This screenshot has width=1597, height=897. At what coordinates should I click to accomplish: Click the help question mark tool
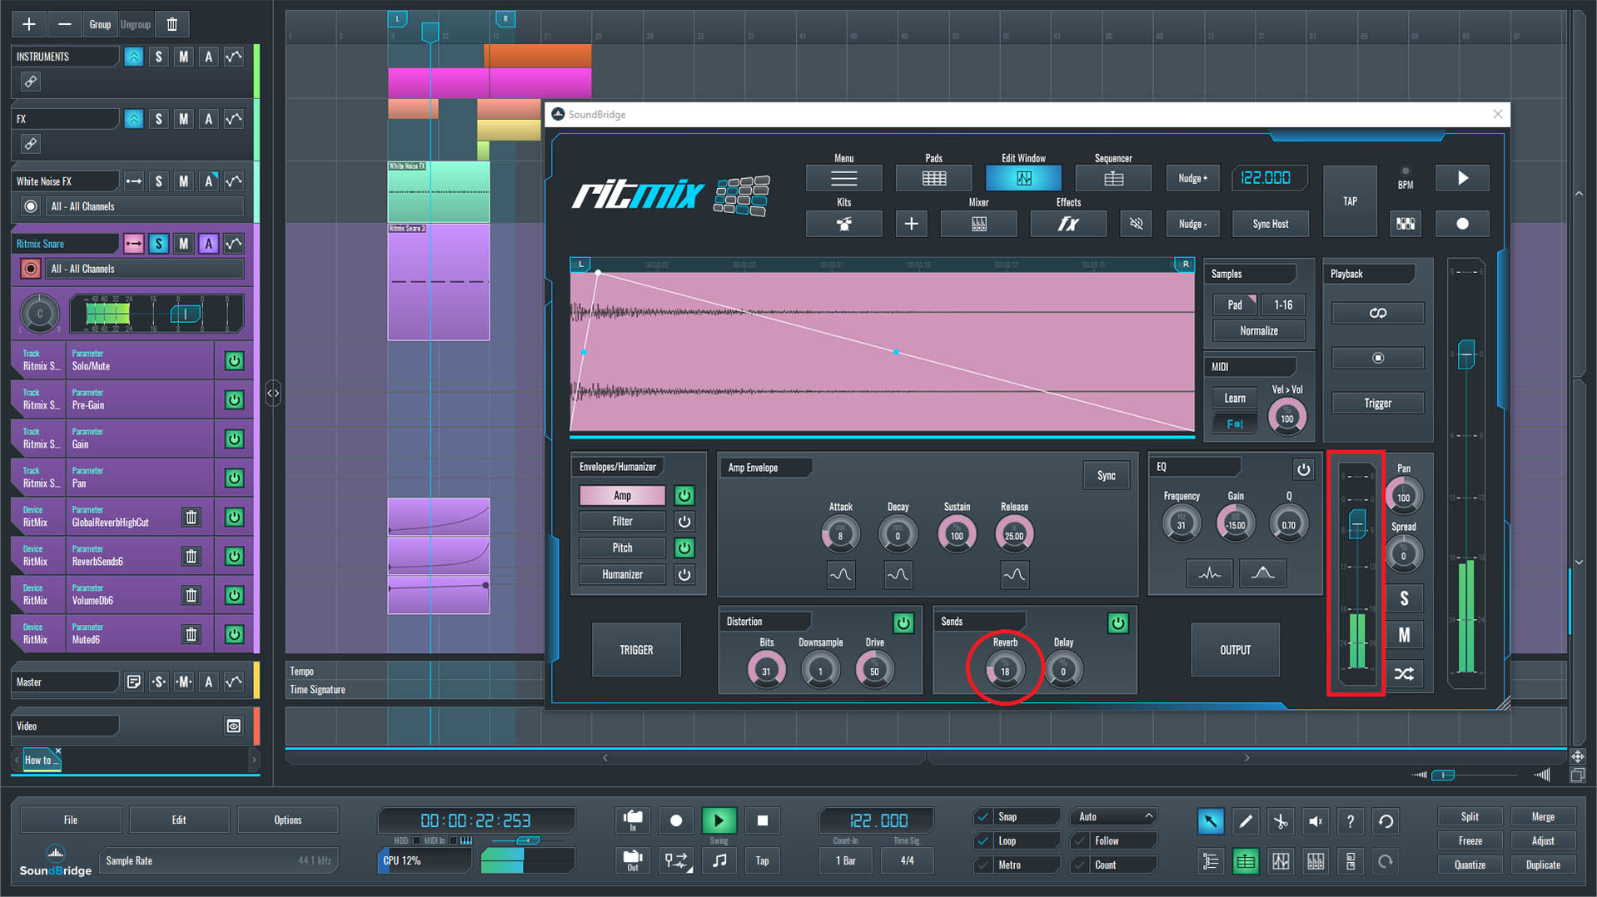(x=1350, y=821)
